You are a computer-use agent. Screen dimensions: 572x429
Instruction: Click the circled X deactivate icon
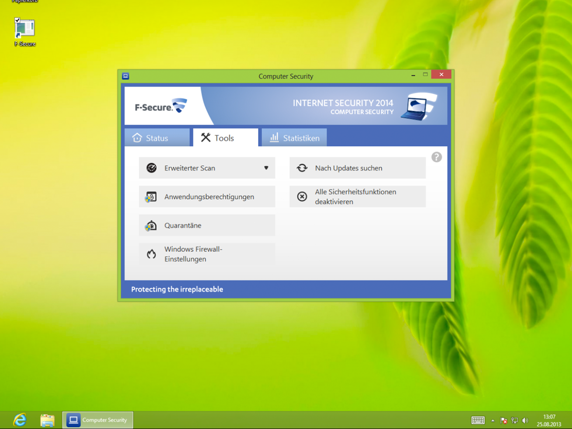coord(302,197)
